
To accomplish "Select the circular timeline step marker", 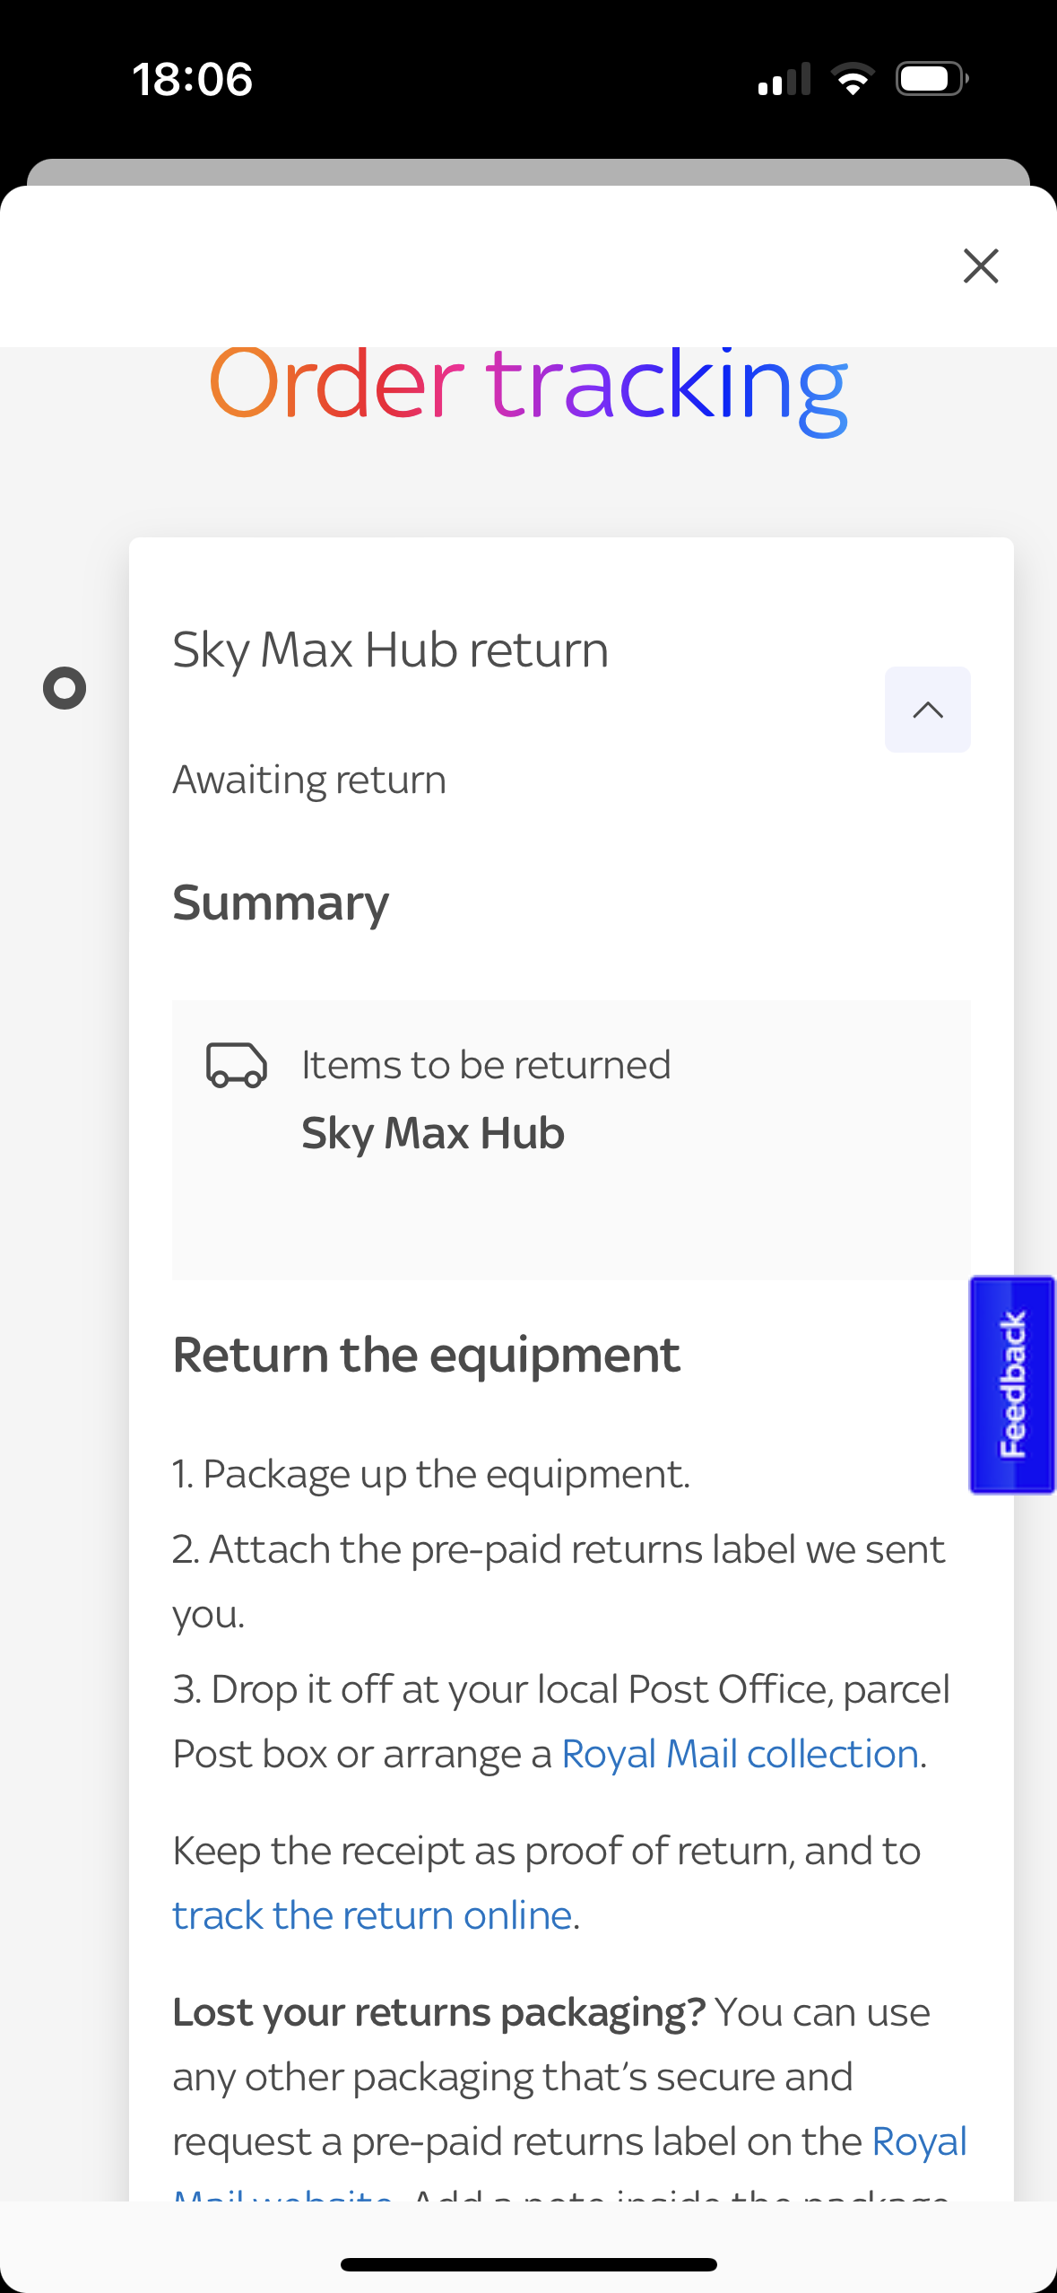I will [x=65, y=689].
